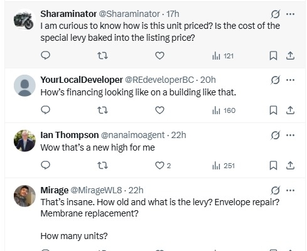Open Grok icon on Mirage's tweet
The height and width of the screenshot is (251, 307).
[275, 190]
